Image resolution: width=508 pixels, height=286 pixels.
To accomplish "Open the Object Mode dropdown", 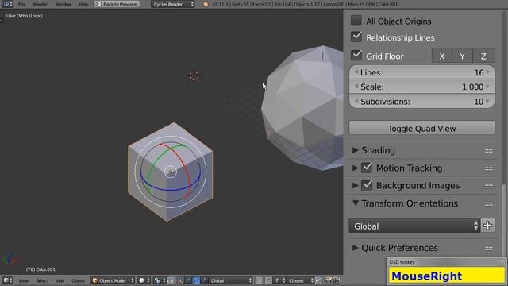I will 113,280.
